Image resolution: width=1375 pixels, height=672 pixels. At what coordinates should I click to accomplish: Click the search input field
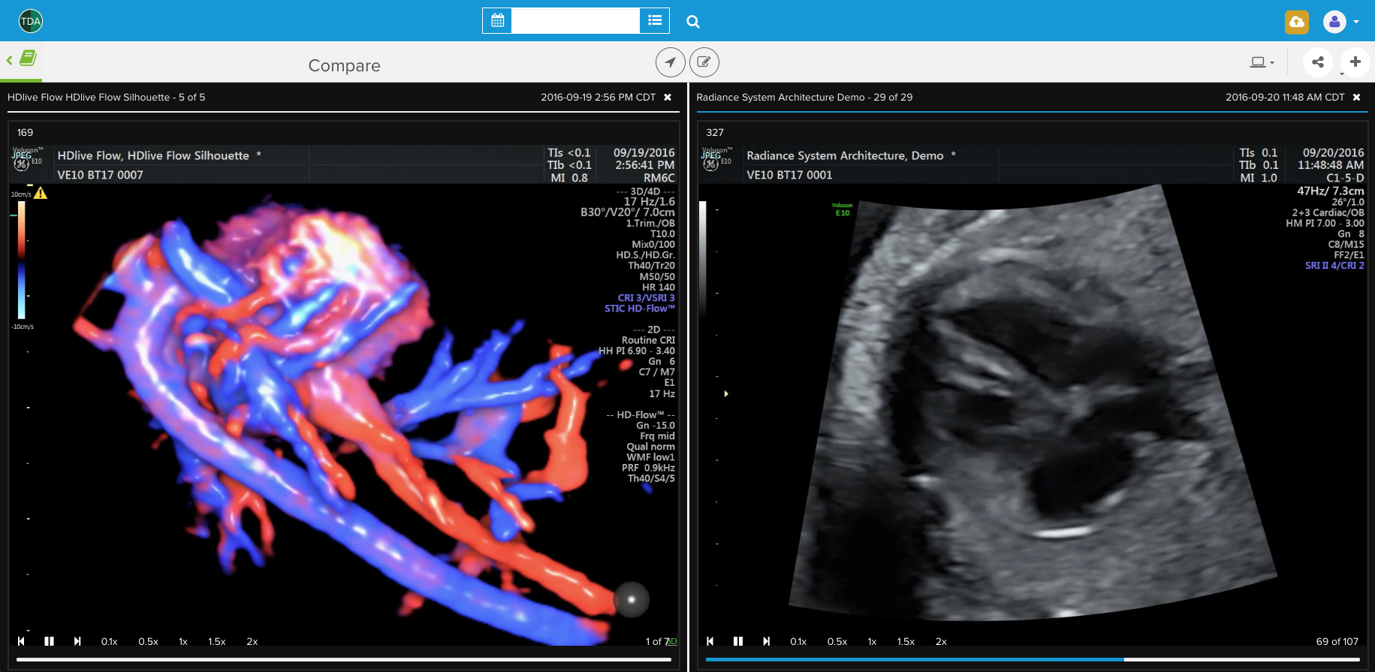[x=574, y=21]
